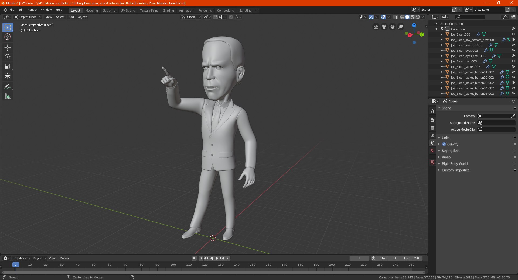518x280 pixels.
Task: Select rendered viewport shading sphere
Action: pyautogui.click(x=418, y=17)
